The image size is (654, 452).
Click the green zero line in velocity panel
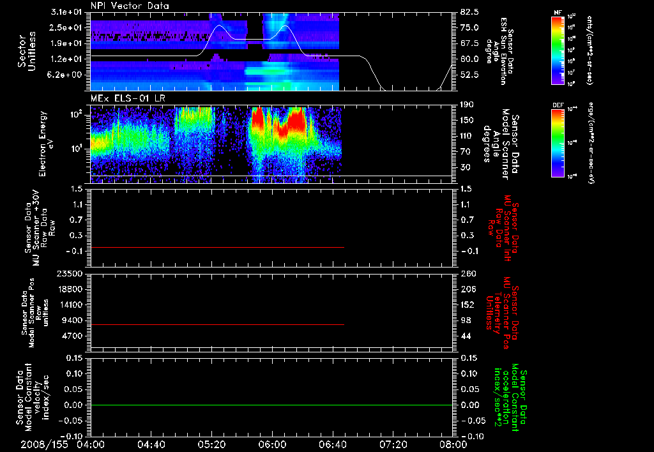tap(271, 405)
